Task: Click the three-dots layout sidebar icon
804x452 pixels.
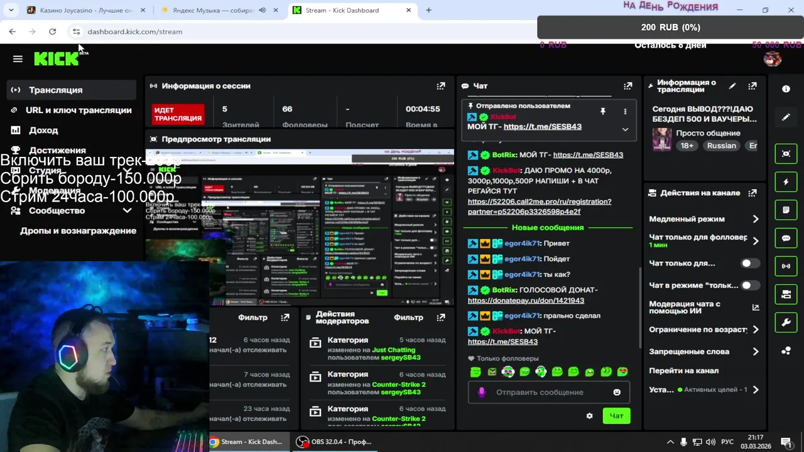Action: pos(786,351)
